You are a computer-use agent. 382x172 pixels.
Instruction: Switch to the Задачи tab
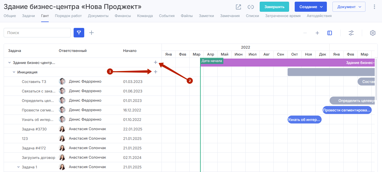(29, 16)
